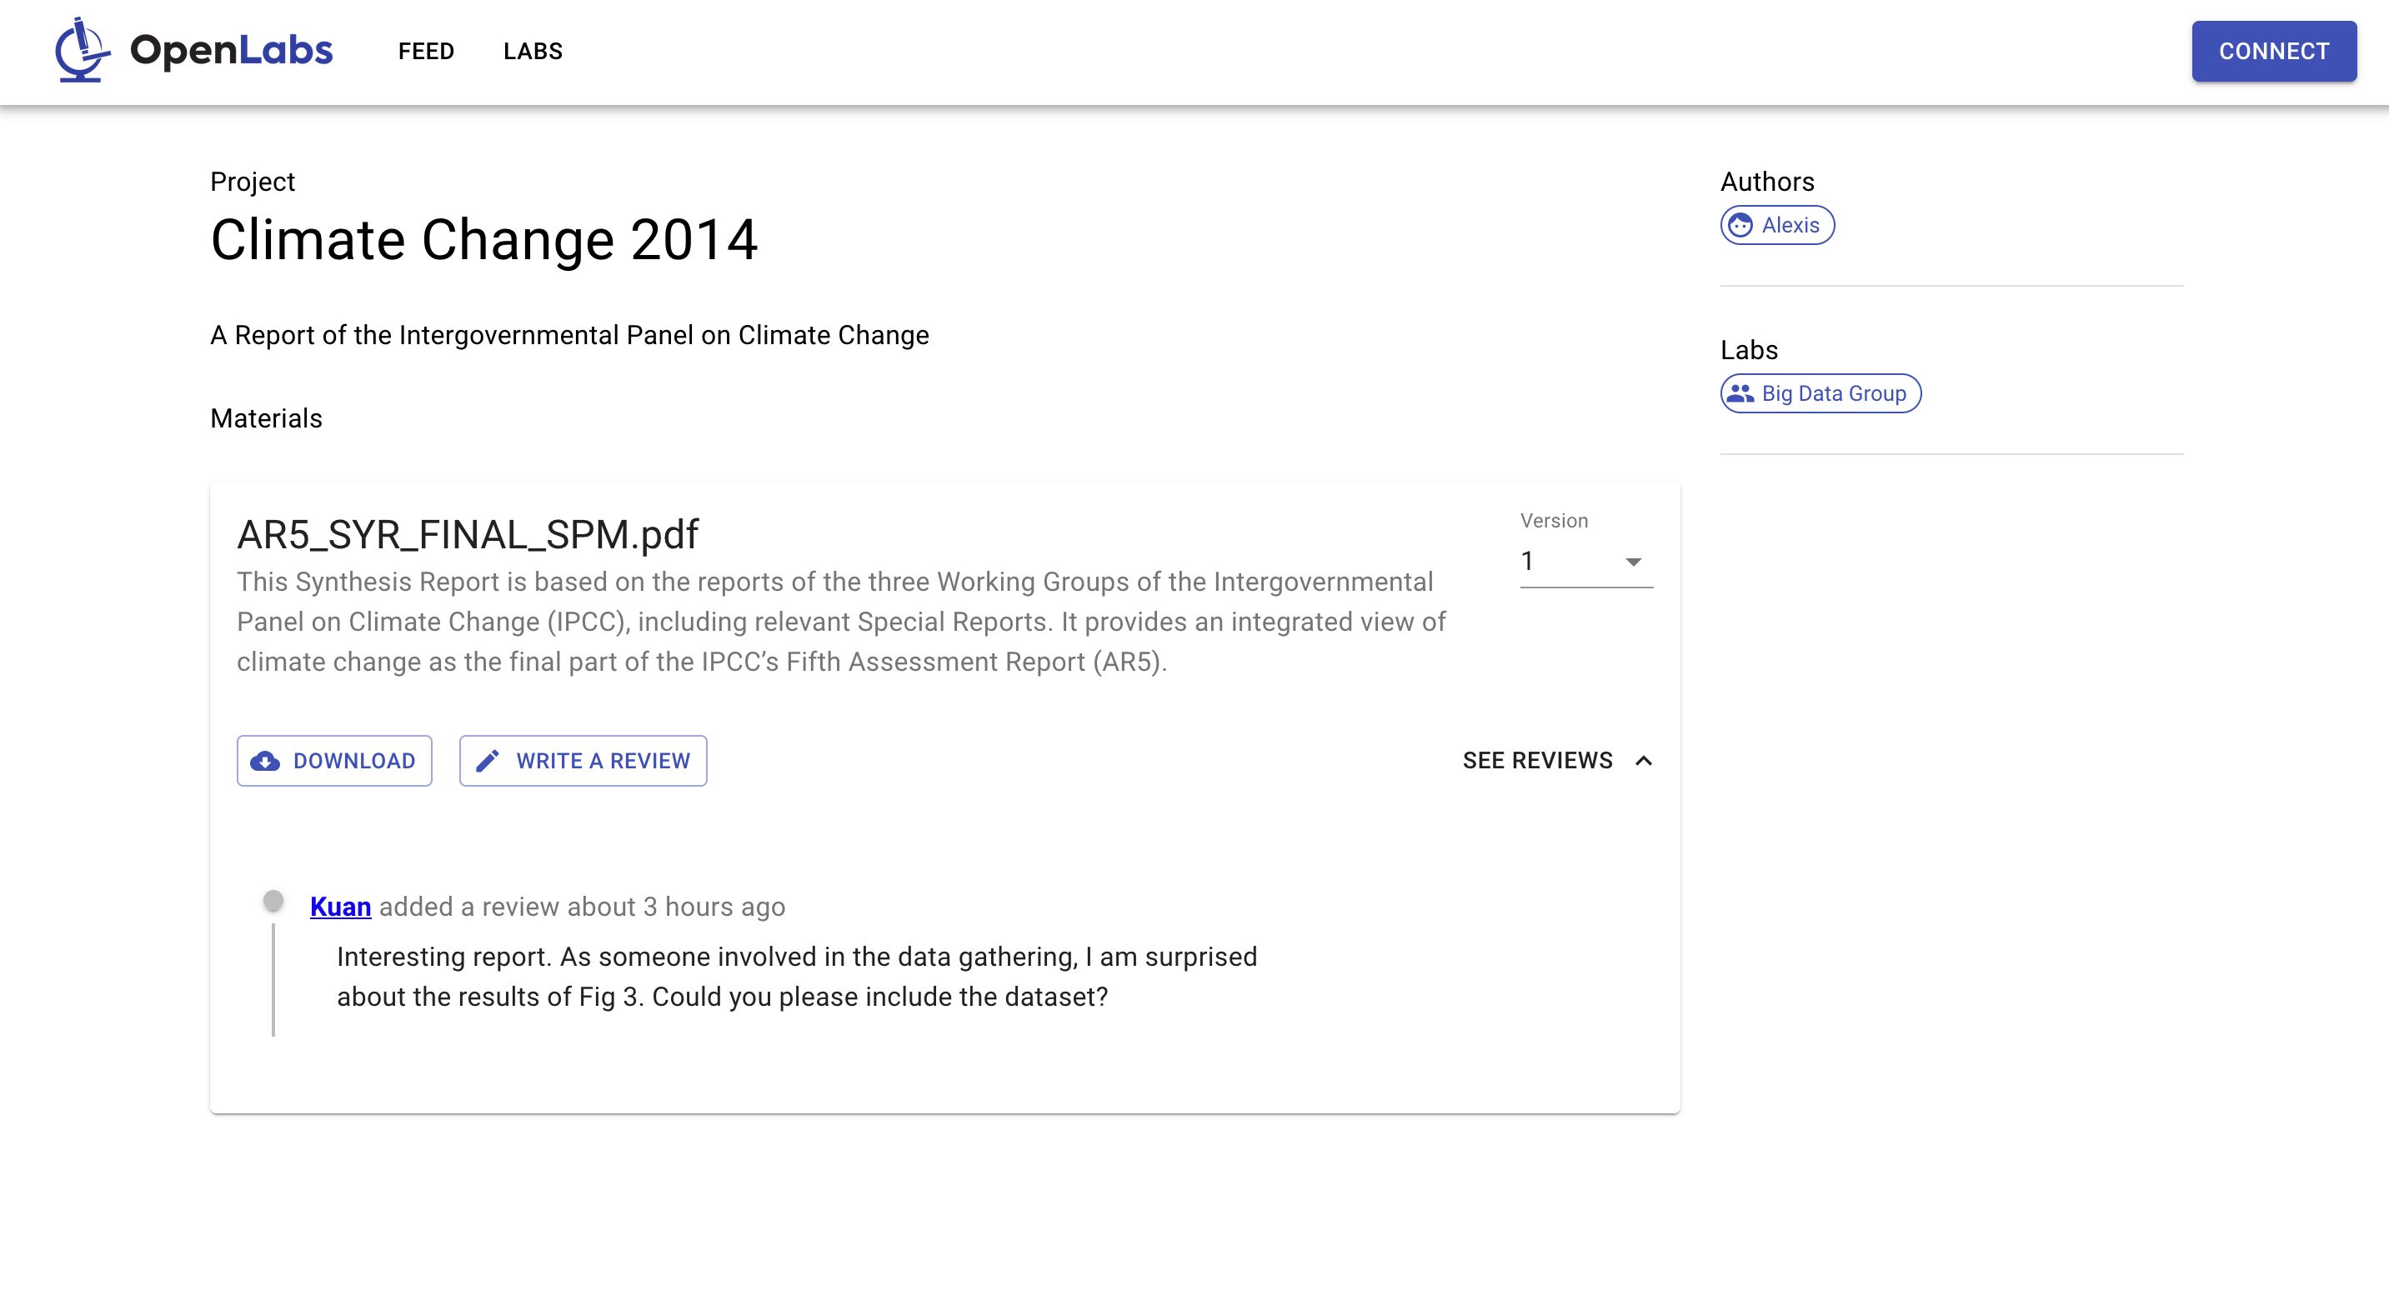Click the Kuan reviewer profile icon
The image size is (2389, 1305).
[273, 903]
